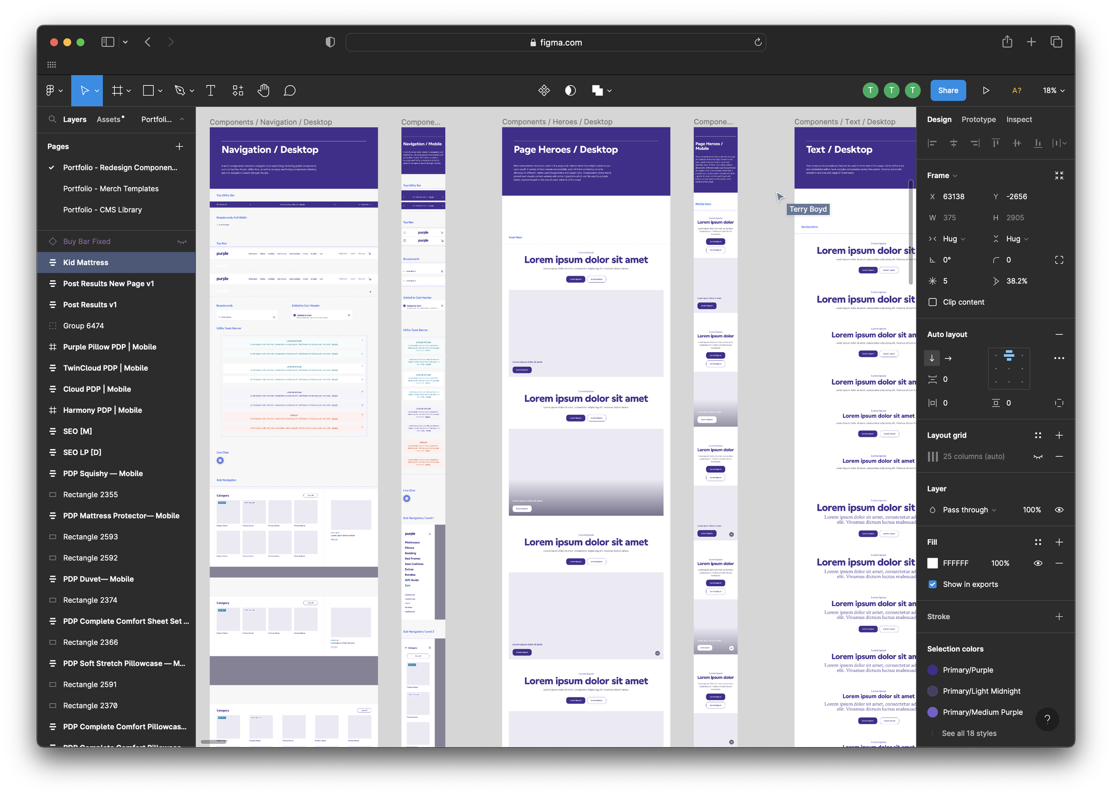Switch to the Prototype tab
1112x796 pixels.
[x=978, y=119]
